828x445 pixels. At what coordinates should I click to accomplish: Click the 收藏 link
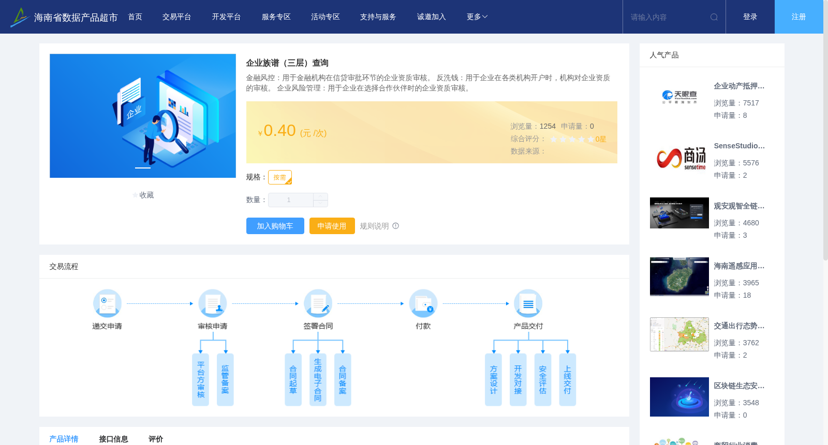(146, 195)
